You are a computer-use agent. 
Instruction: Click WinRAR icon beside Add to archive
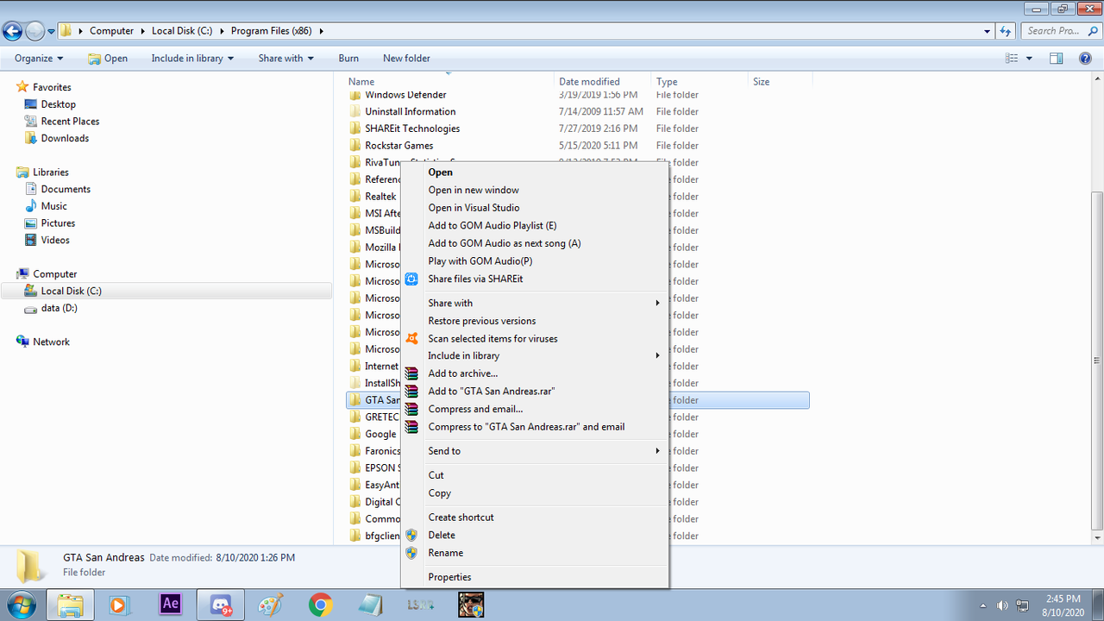[x=411, y=373]
